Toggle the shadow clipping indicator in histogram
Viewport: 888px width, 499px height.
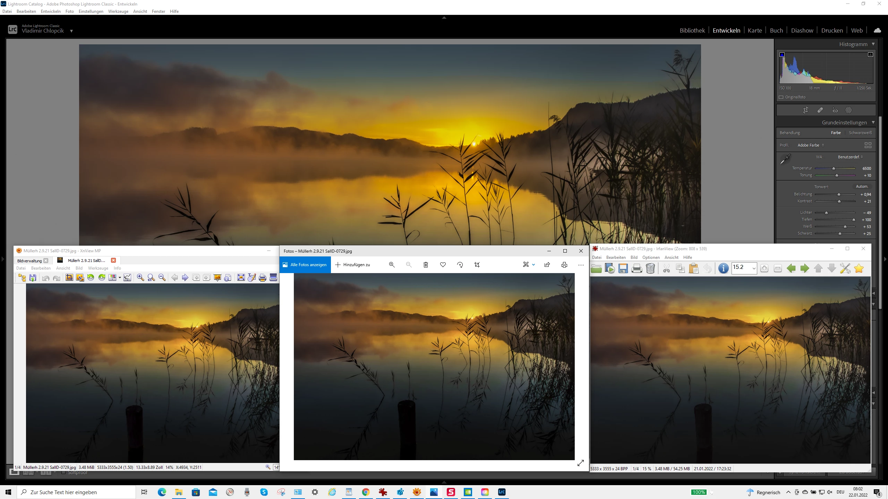point(782,55)
